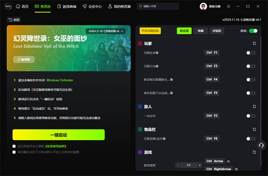Check restore last config on launch checkbox

[x=14, y=152]
